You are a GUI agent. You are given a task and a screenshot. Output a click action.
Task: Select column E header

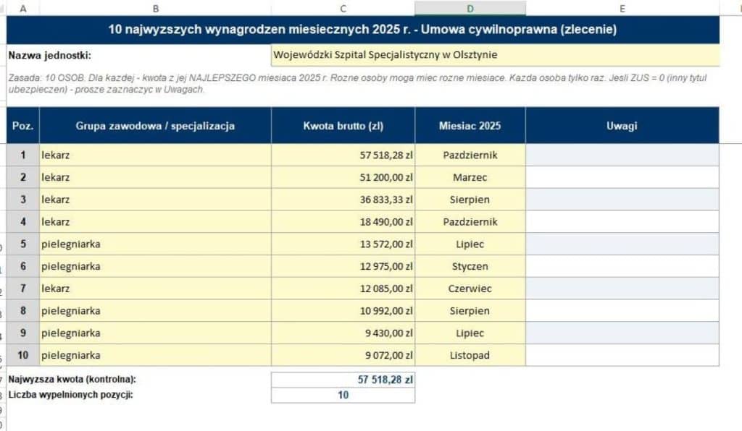[x=622, y=8]
